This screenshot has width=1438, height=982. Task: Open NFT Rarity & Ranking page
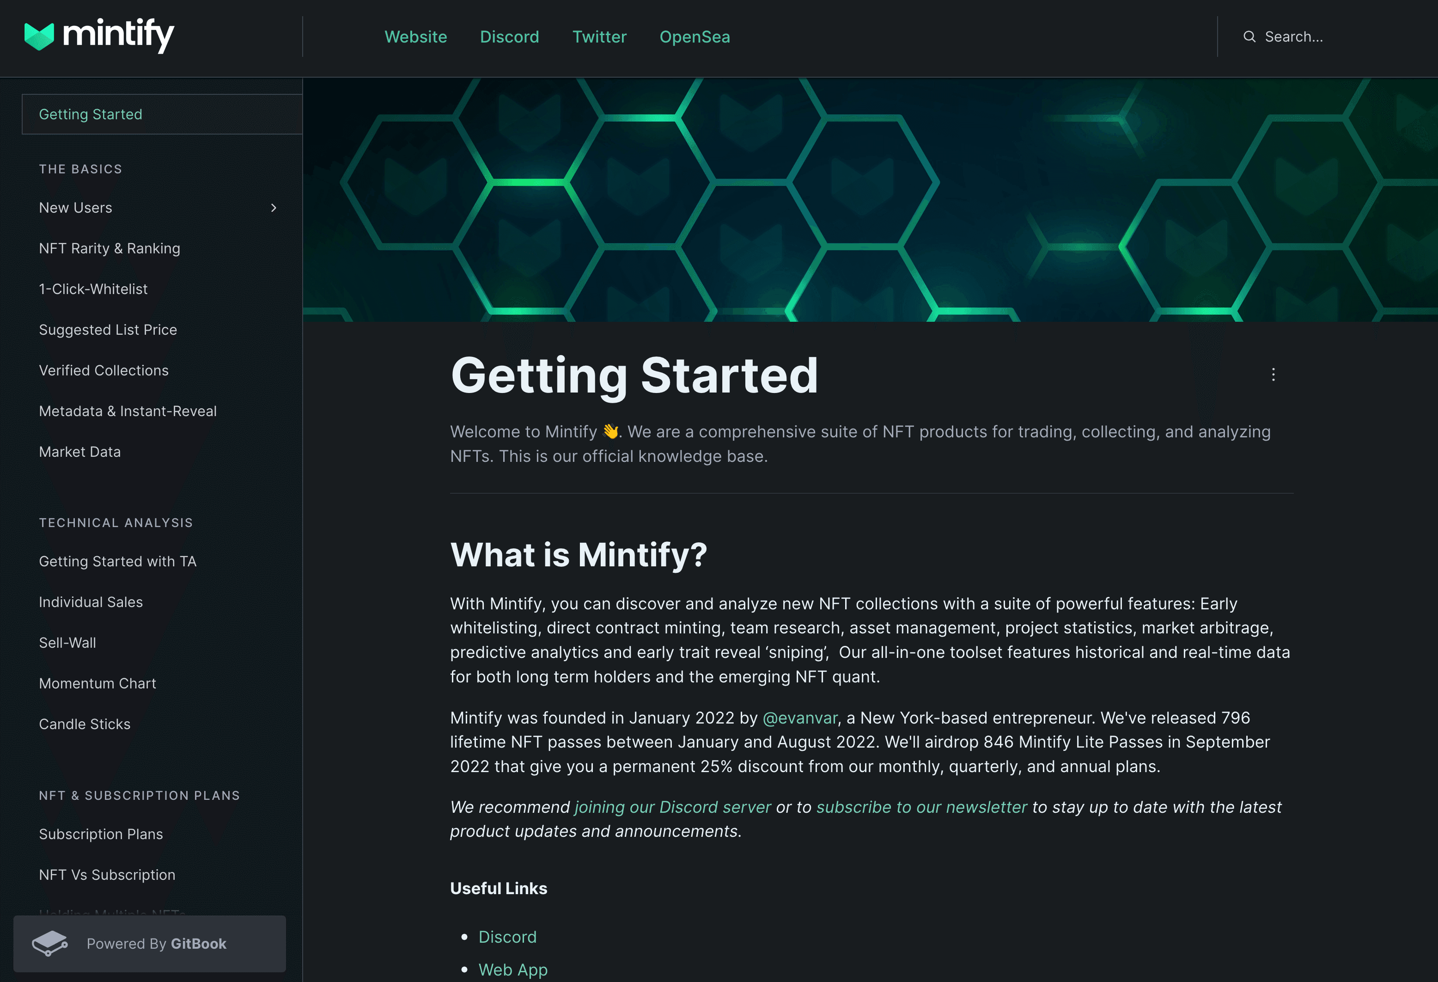tap(110, 248)
